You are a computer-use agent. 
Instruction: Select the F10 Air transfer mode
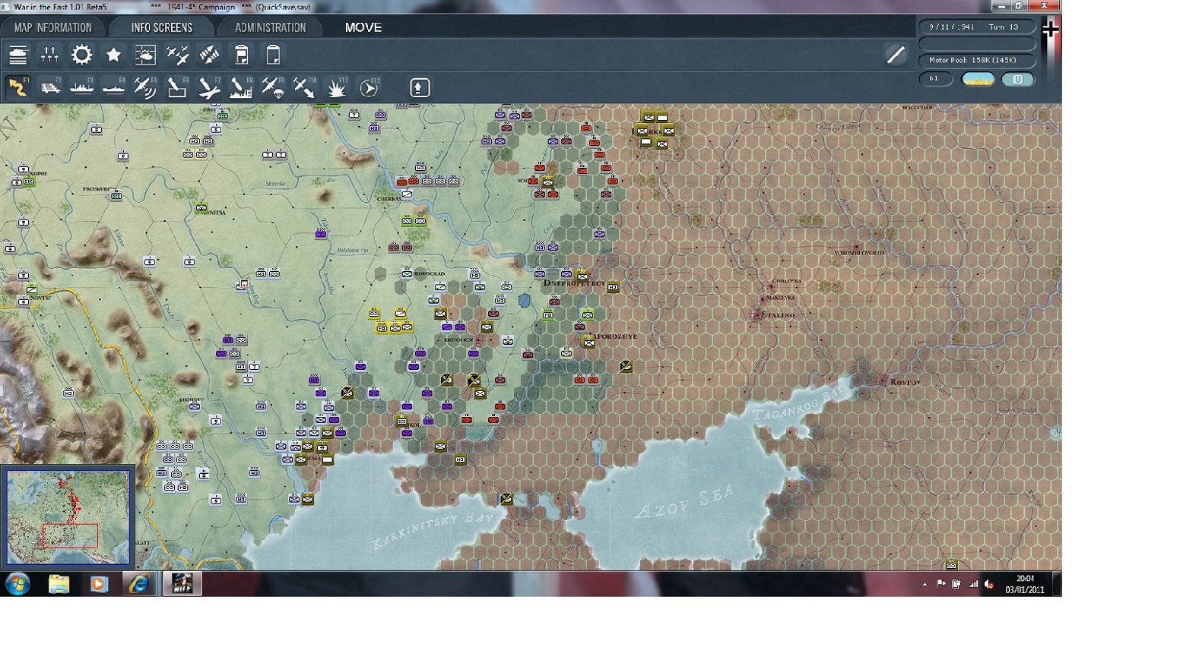point(305,87)
